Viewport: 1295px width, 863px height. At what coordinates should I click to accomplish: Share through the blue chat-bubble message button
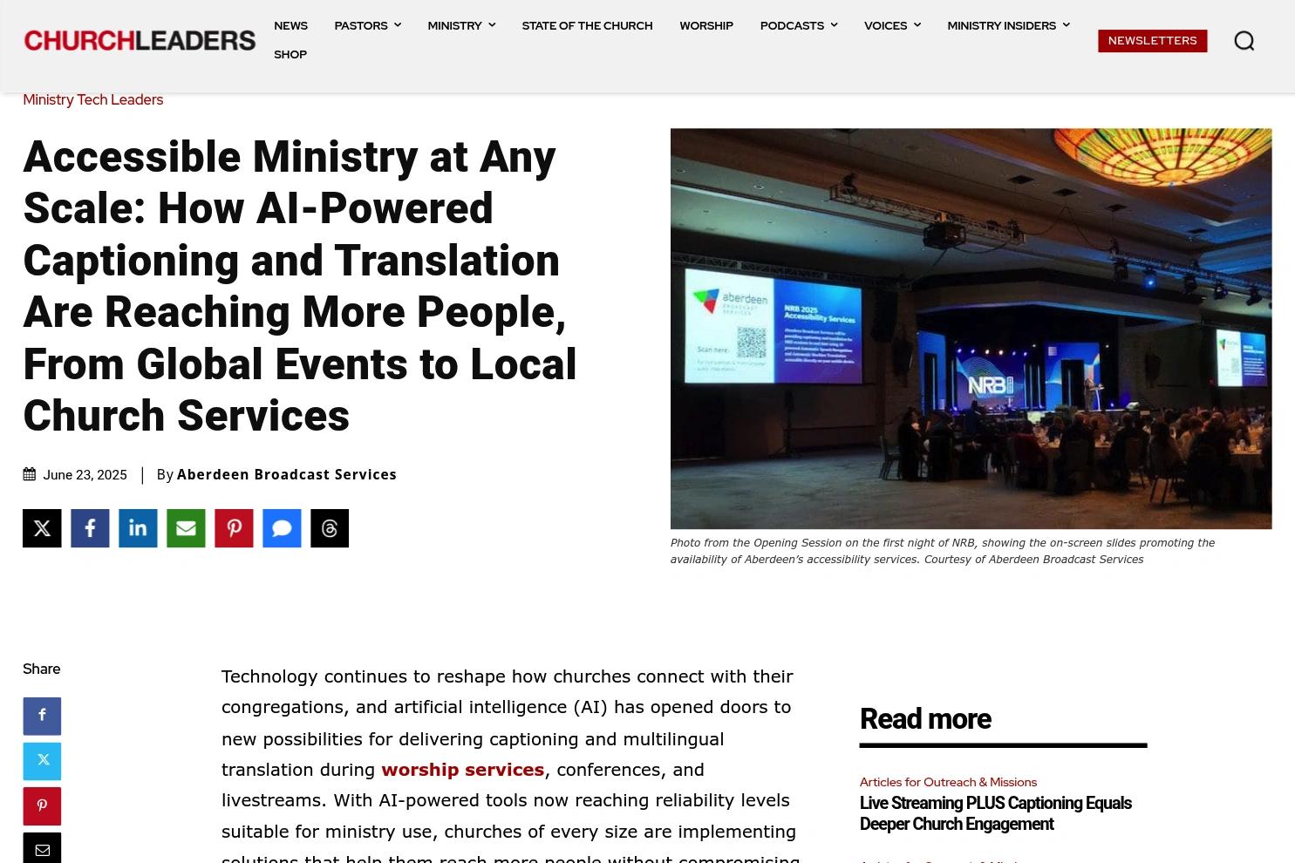pos(282,528)
